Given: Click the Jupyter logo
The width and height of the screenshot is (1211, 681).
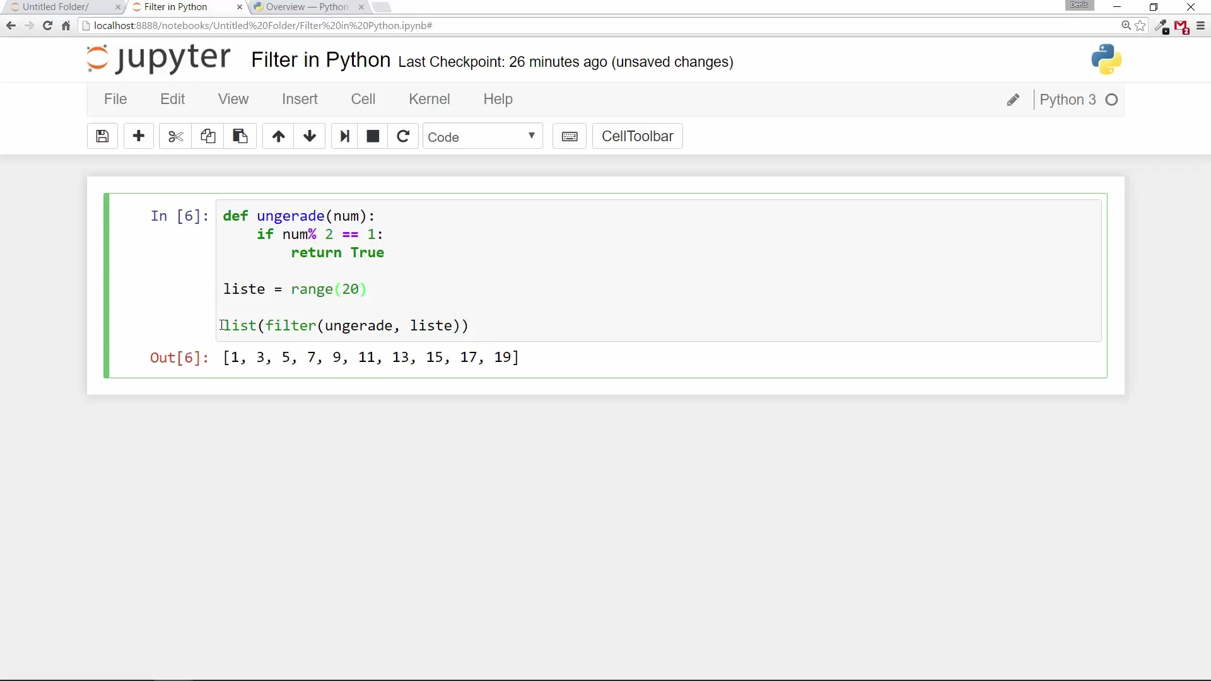Looking at the screenshot, I should tap(158, 59).
